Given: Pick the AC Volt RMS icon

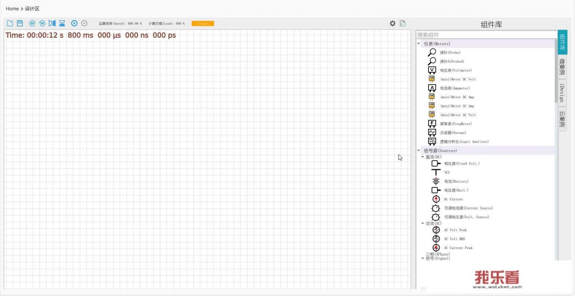Looking at the screenshot, I should pos(436,239).
